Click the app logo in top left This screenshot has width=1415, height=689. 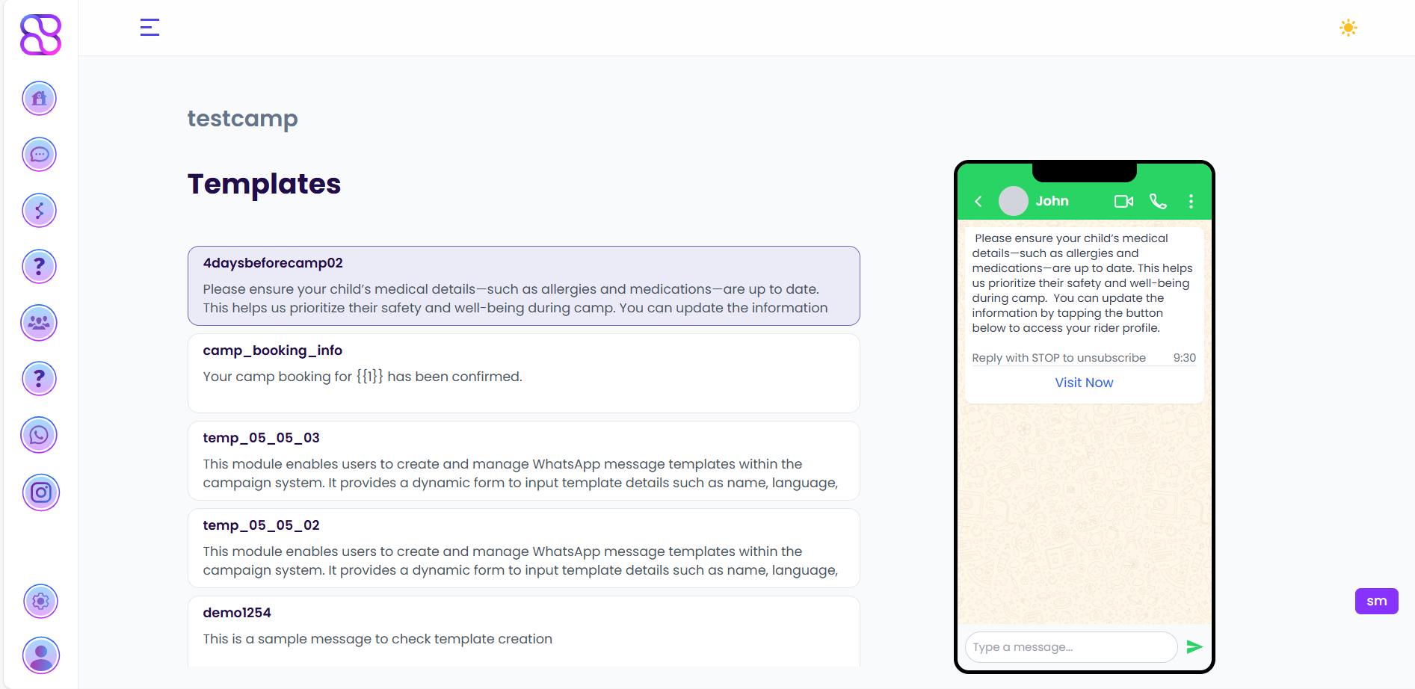pyautogui.click(x=40, y=34)
